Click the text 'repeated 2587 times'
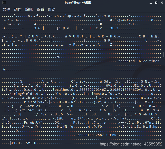 (x=97, y=135)
